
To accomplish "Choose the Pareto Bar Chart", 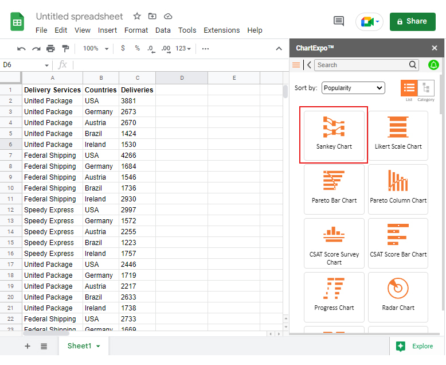I will (x=334, y=189).
